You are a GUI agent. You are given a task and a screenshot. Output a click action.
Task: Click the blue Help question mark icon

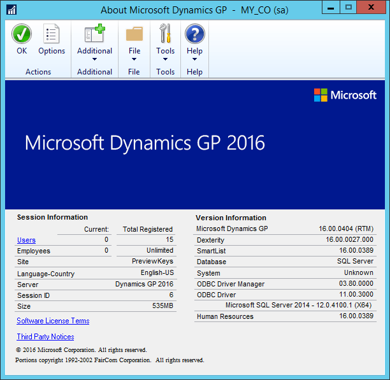195,34
